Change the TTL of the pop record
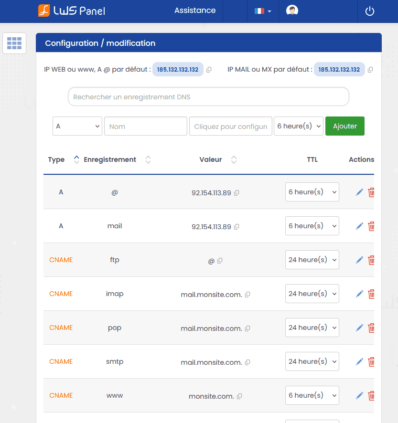The width and height of the screenshot is (398, 423). [x=312, y=328]
